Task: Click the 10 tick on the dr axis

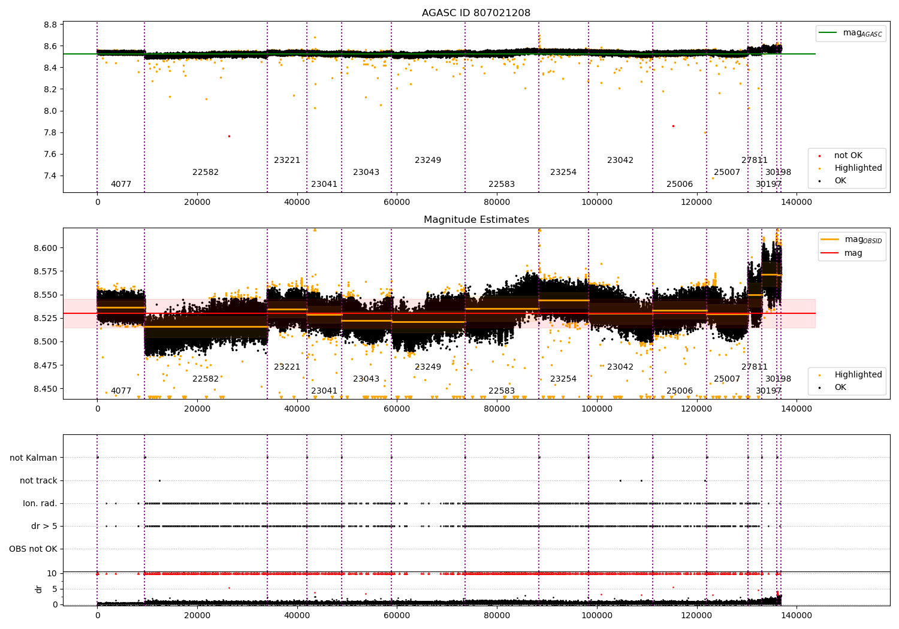Action: point(52,574)
